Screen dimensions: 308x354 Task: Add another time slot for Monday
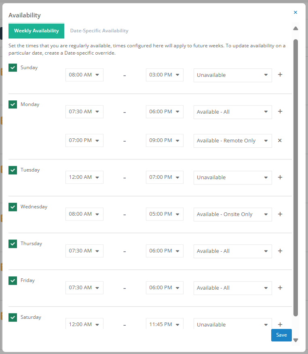click(280, 112)
